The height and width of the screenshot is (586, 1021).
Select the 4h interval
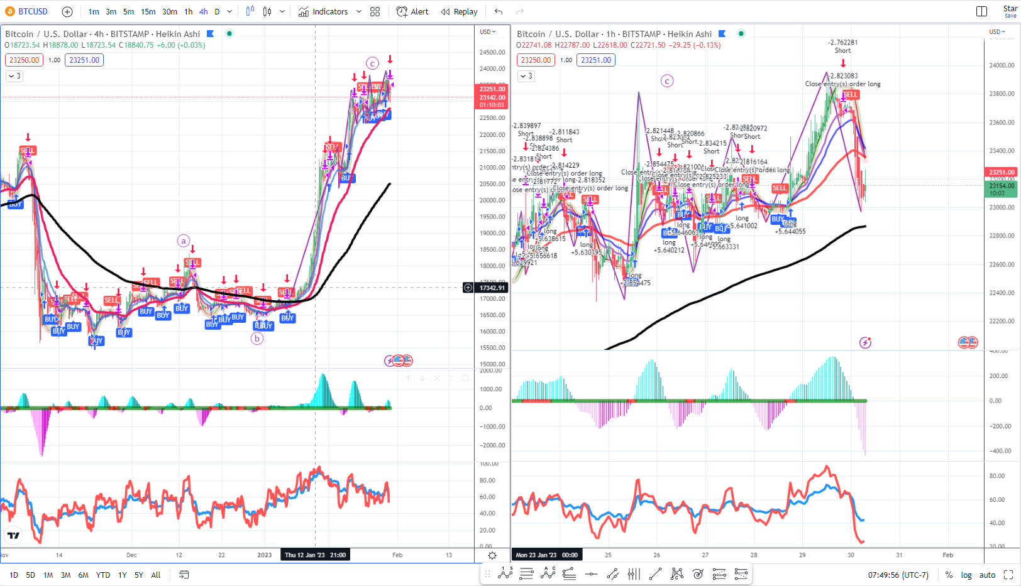point(204,11)
